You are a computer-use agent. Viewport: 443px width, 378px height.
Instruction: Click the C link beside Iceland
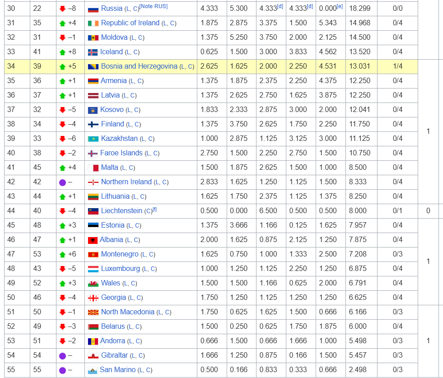135,52
